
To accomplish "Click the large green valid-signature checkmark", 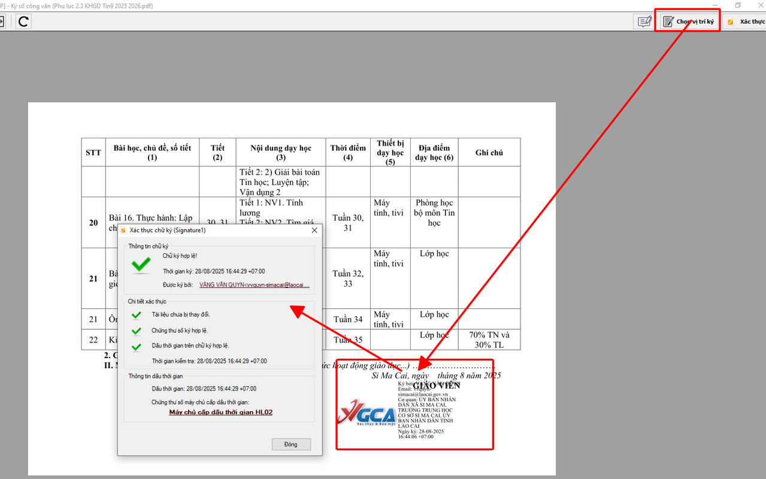I will (141, 264).
